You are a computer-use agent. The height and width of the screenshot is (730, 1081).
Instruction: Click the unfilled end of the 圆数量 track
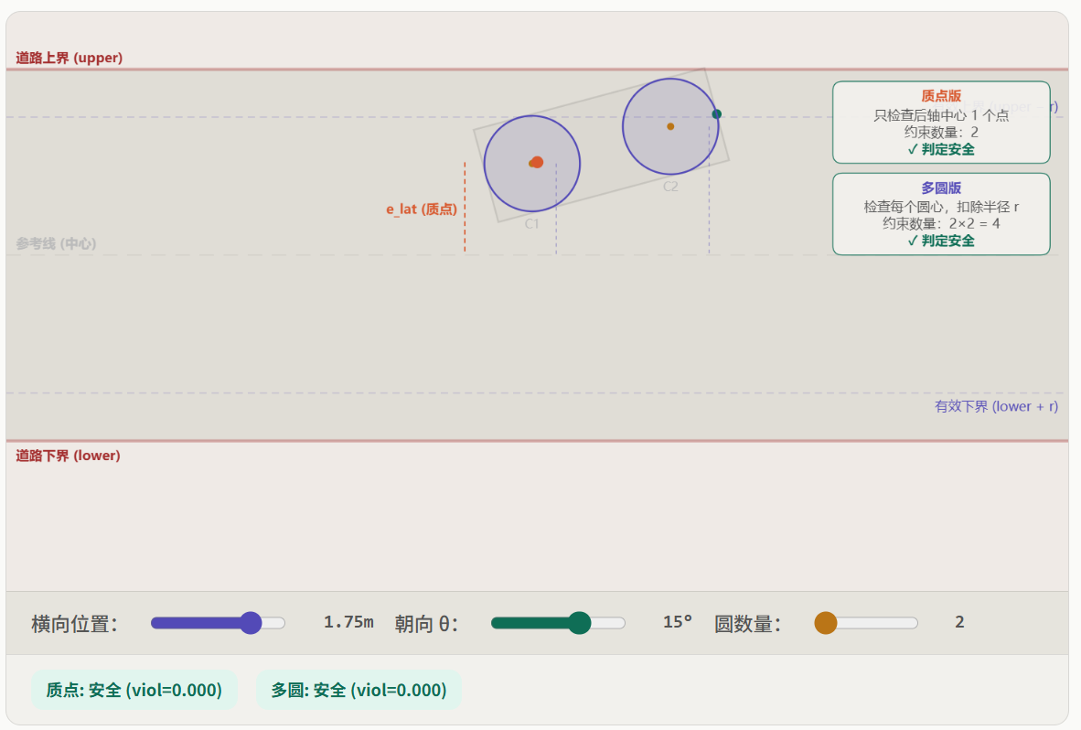[905, 623]
